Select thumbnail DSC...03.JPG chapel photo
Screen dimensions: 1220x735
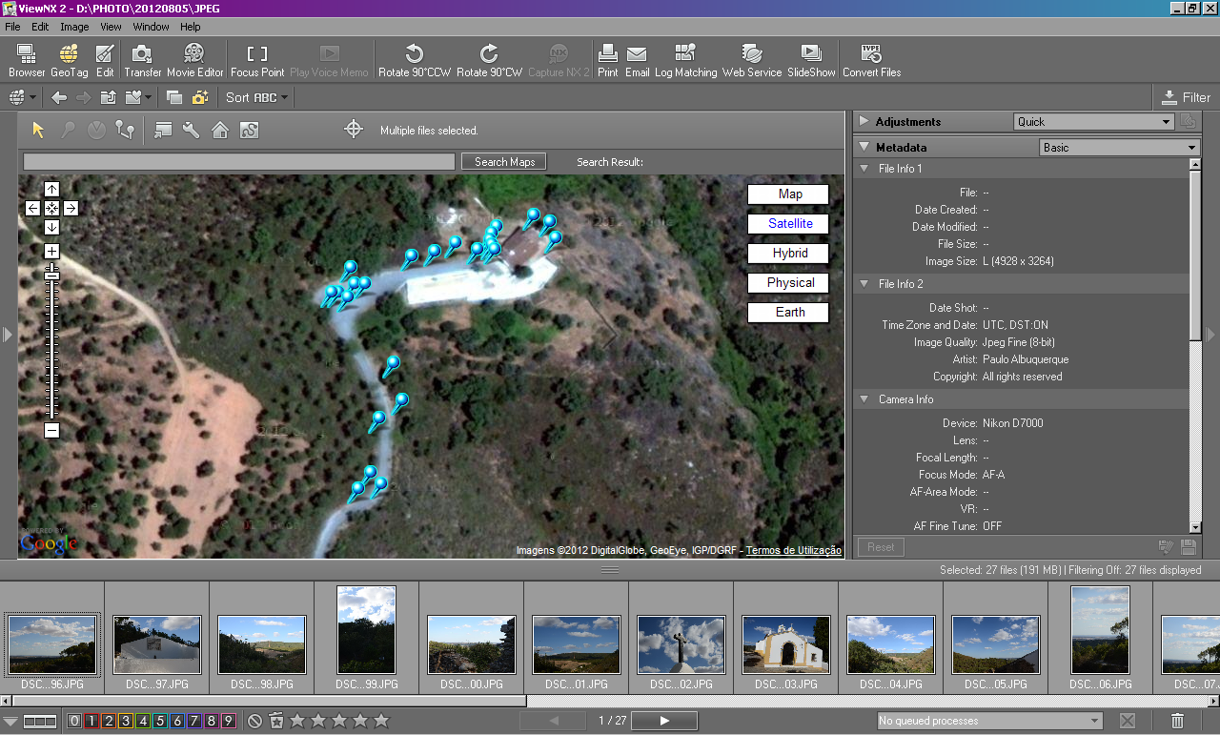785,645
